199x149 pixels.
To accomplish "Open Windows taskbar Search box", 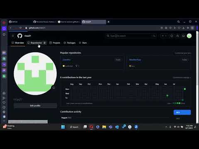I will [x=74, y=127].
